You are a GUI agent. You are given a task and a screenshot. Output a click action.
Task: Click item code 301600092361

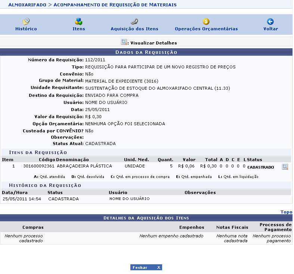click(x=39, y=166)
